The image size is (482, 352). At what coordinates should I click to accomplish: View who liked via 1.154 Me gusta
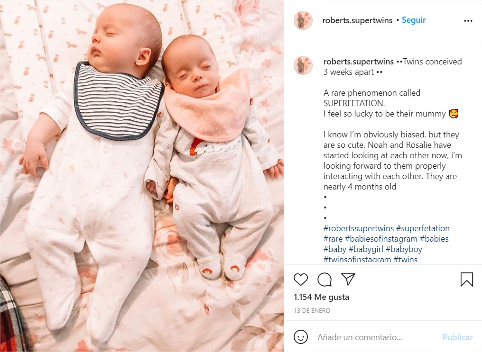[x=321, y=297]
